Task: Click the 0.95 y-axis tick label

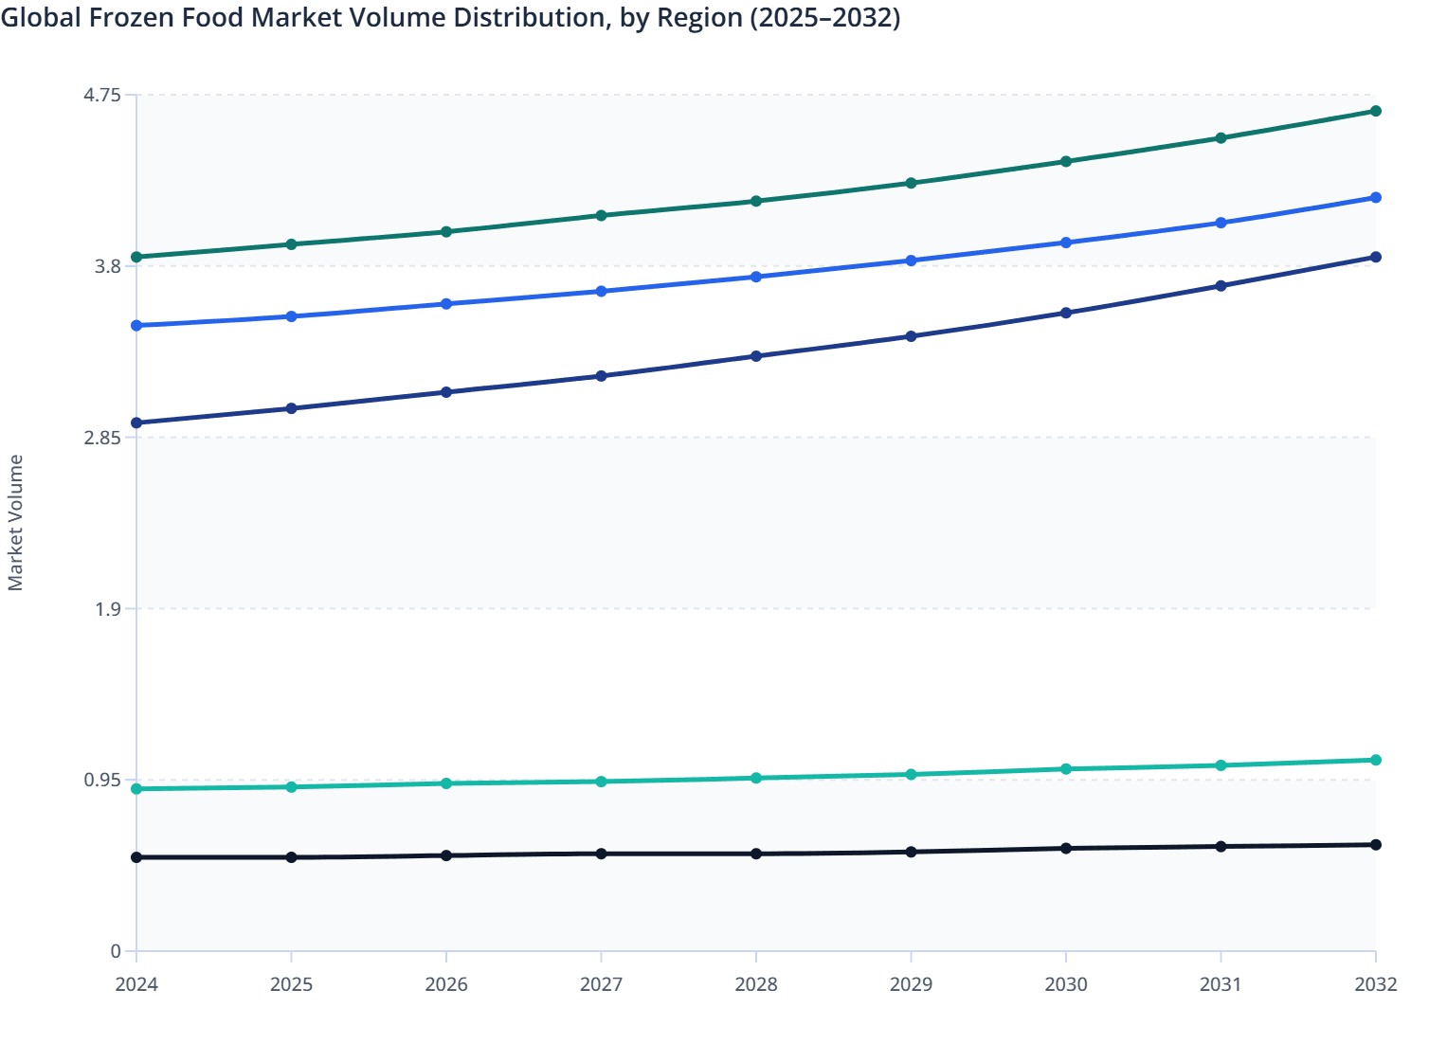Action: coord(104,778)
